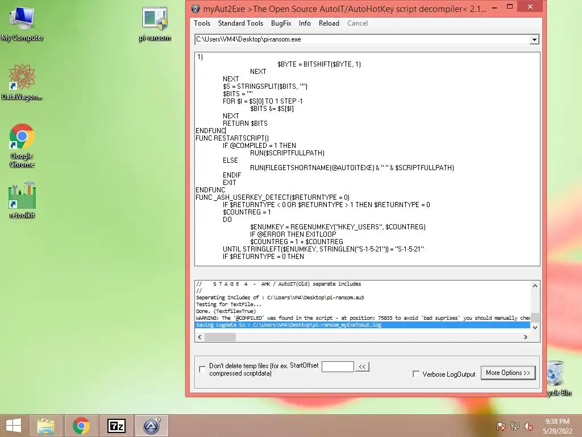This screenshot has height=437, width=582.
Task: Click the '$BITS &= $S[$I]' code line
Action: point(272,109)
